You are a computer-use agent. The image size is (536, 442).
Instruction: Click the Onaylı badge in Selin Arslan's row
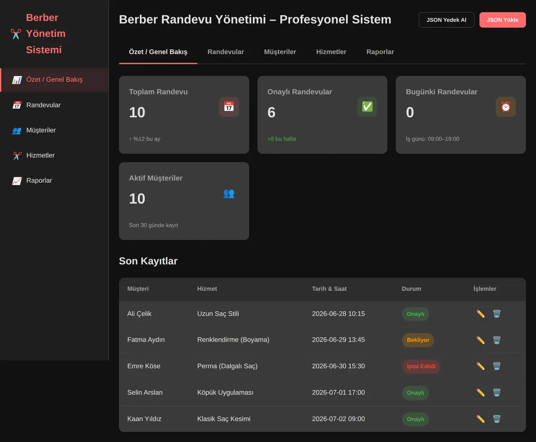tap(415, 392)
